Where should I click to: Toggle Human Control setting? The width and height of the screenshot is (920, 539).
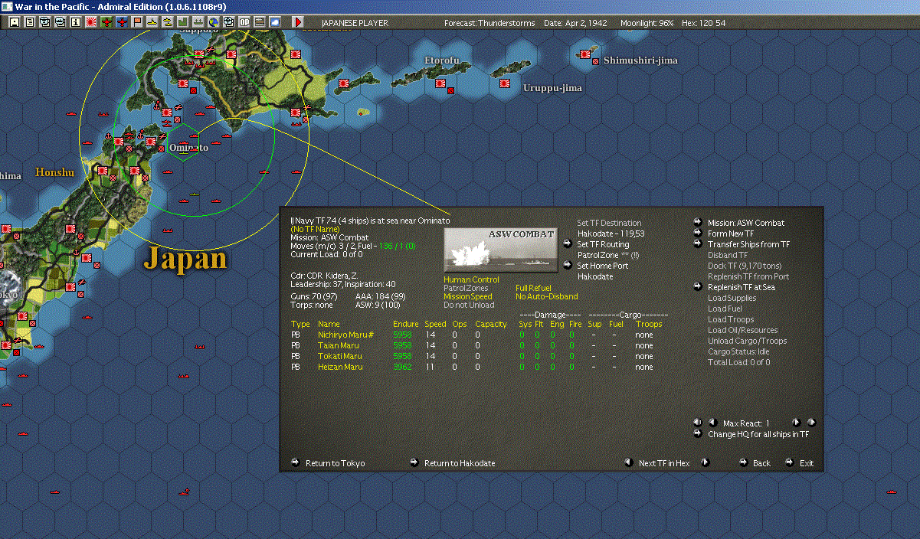point(471,279)
